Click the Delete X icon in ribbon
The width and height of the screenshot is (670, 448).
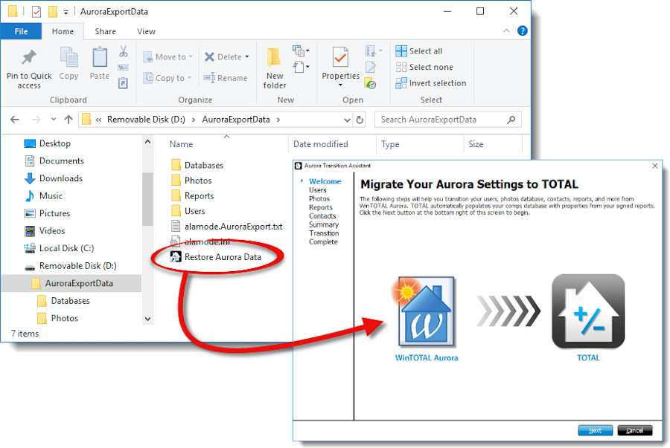209,56
